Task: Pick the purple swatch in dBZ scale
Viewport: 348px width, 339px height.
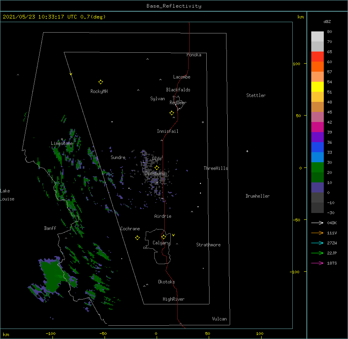Action: (x=317, y=137)
